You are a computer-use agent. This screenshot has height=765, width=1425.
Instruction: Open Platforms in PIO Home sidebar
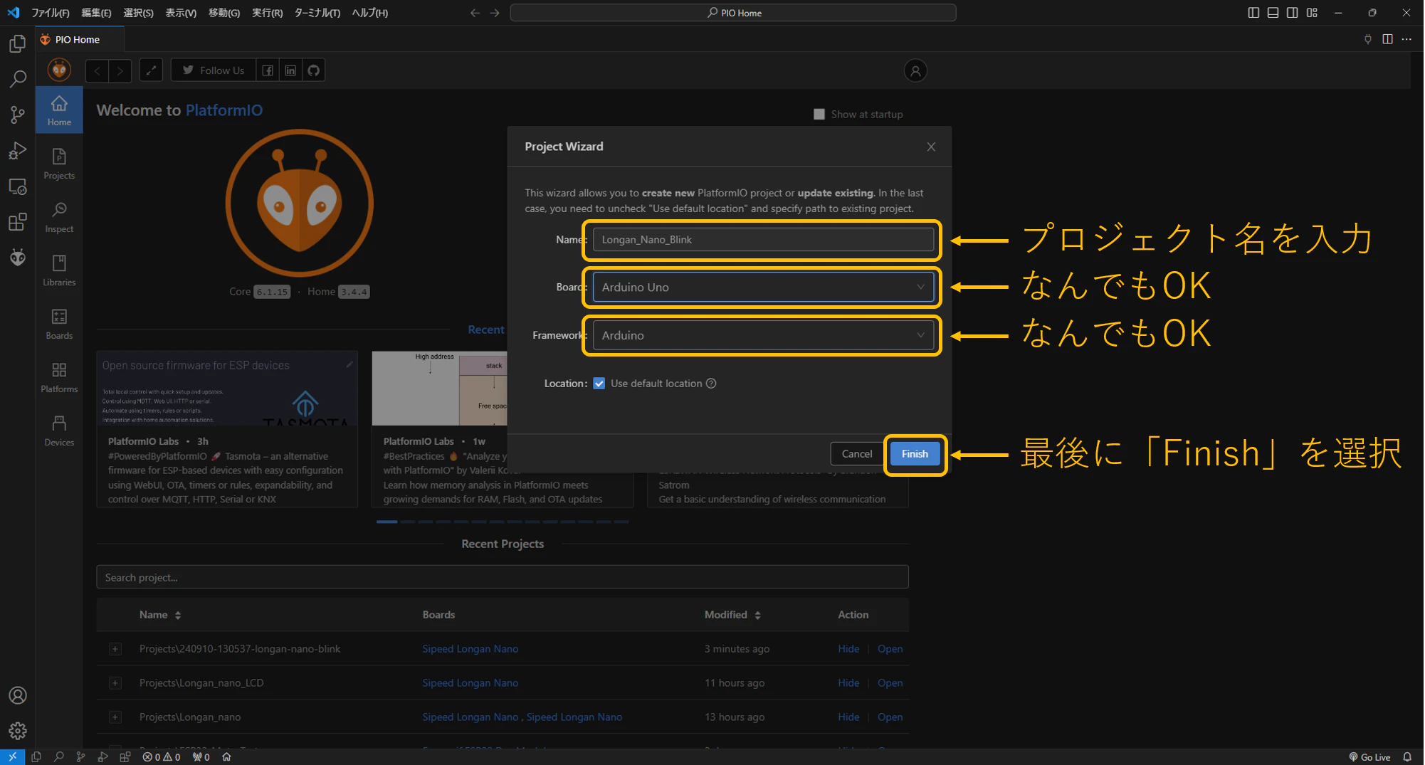pos(59,377)
